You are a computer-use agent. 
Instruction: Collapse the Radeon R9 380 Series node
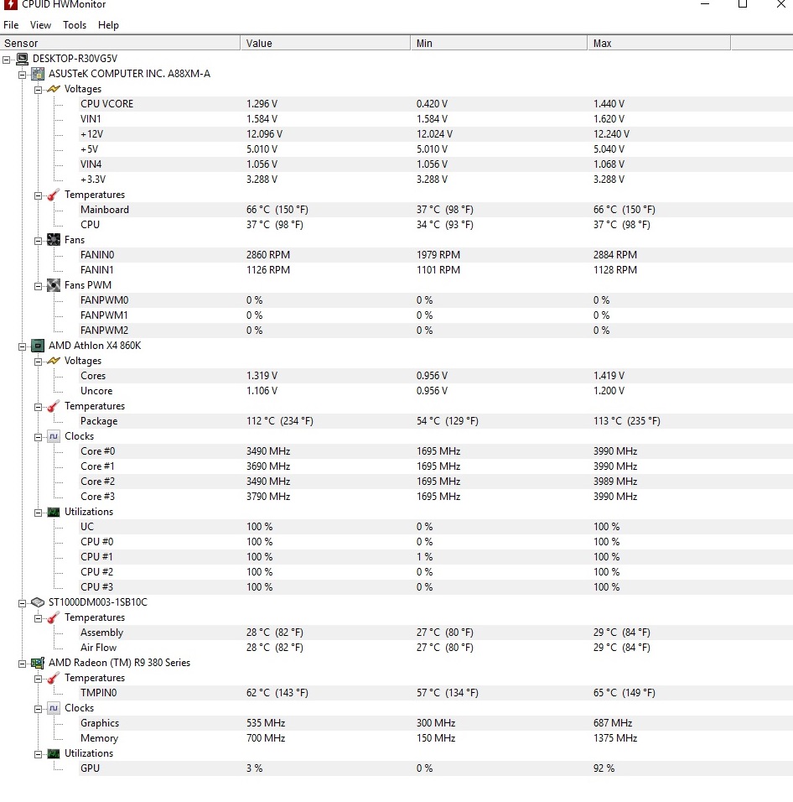pyautogui.click(x=23, y=664)
